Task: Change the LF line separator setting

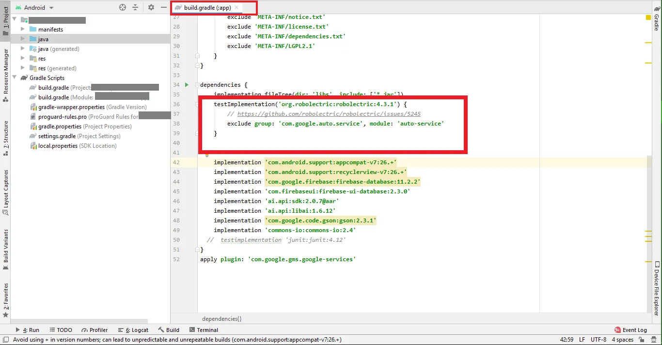Action: 582,340
